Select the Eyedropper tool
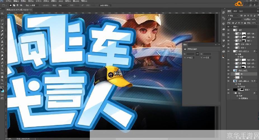259x140 pixels. point(2,31)
